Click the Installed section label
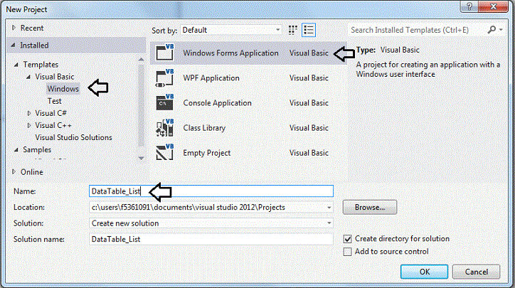Image resolution: width=515 pixels, height=288 pixels. point(34,46)
